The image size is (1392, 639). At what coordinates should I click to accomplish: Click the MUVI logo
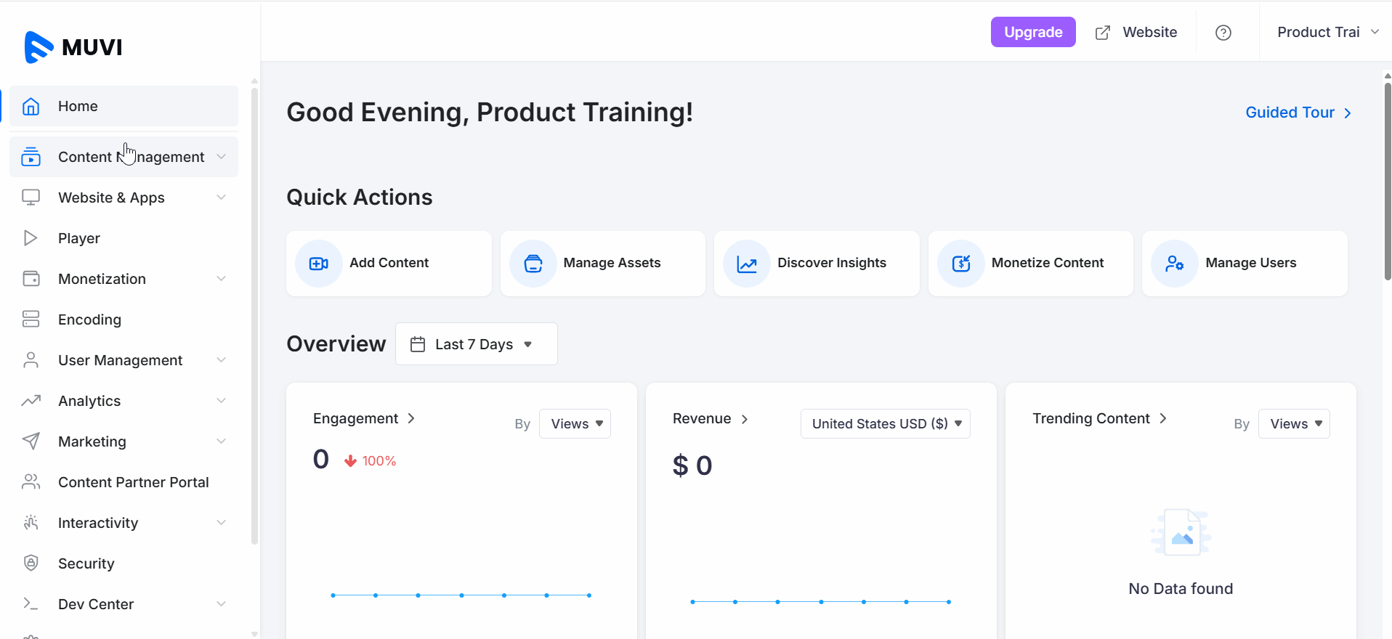point(73,47)
